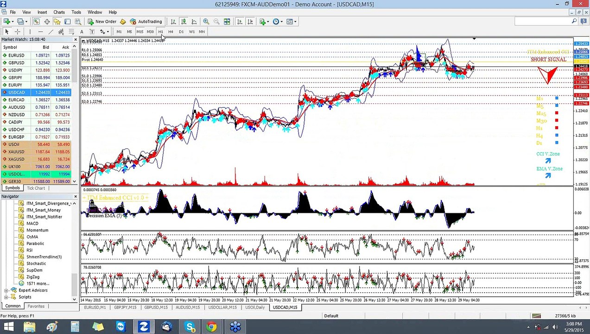Open the Charts menu

click(59, 12)
